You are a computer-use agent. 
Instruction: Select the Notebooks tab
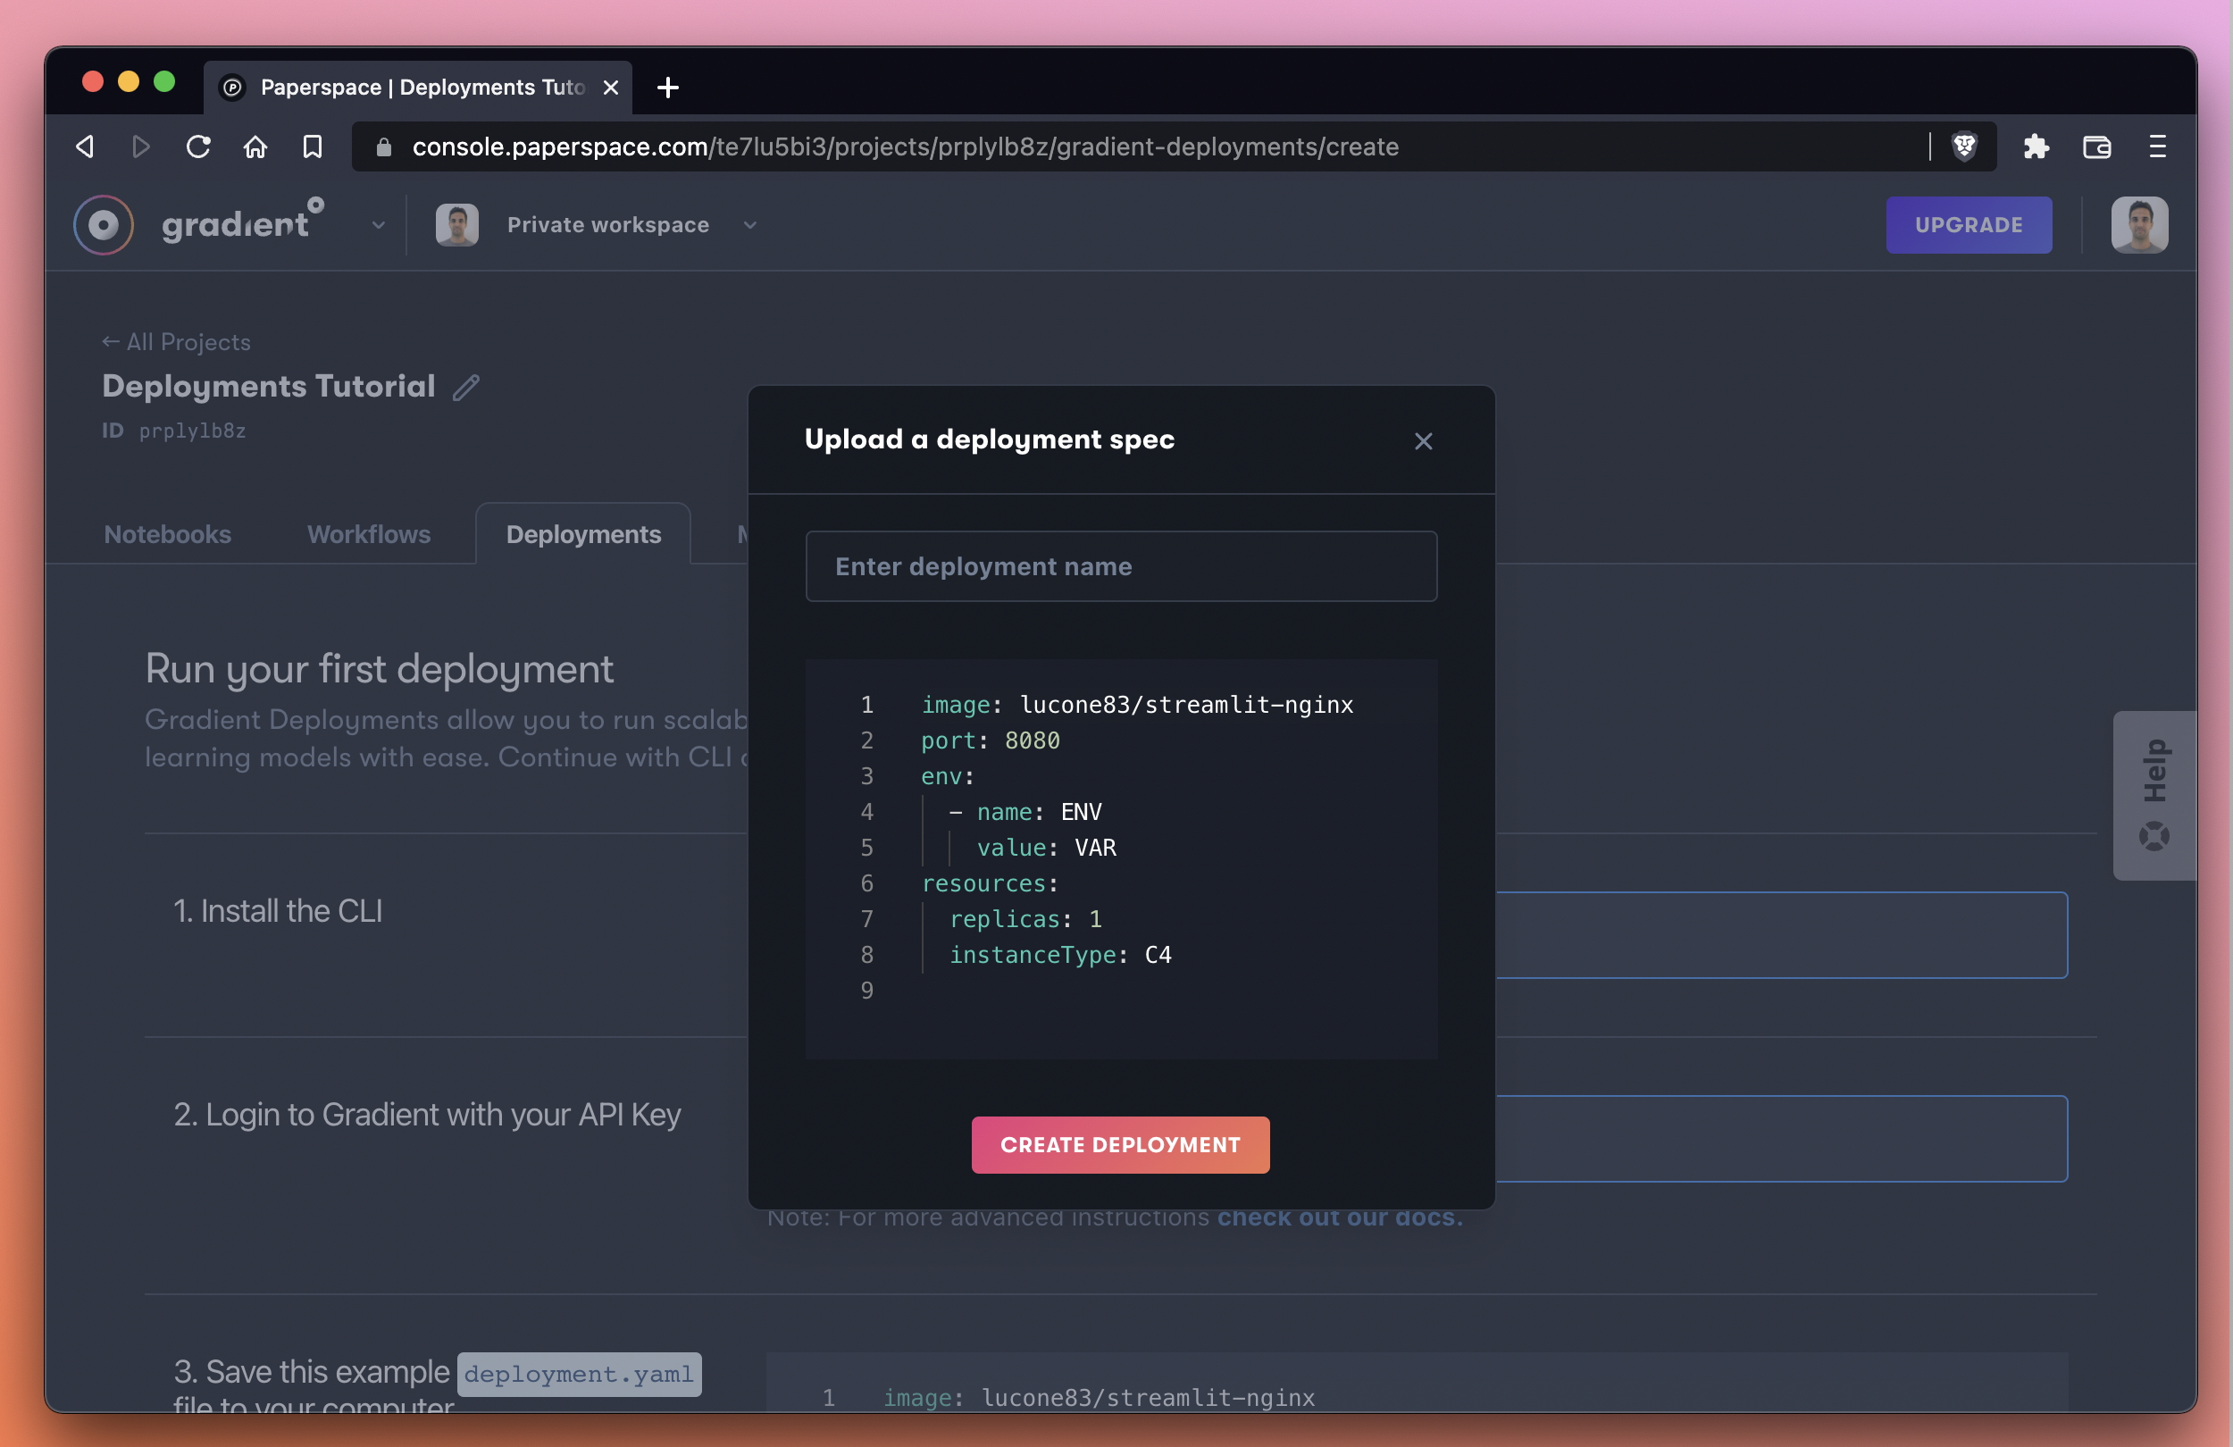click(168, 534)
